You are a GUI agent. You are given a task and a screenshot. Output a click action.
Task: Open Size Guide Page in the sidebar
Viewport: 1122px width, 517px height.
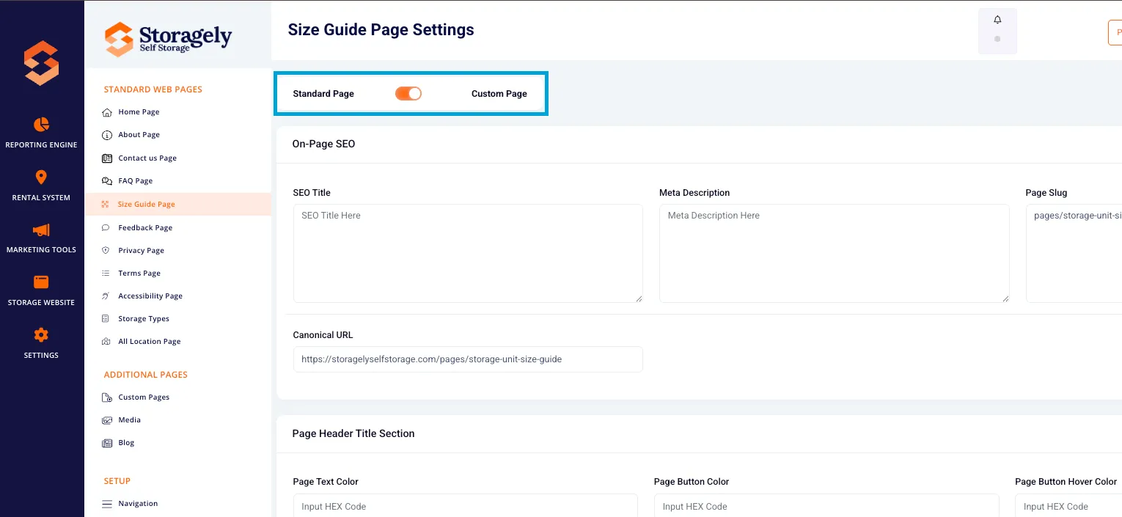coord(177,205)
